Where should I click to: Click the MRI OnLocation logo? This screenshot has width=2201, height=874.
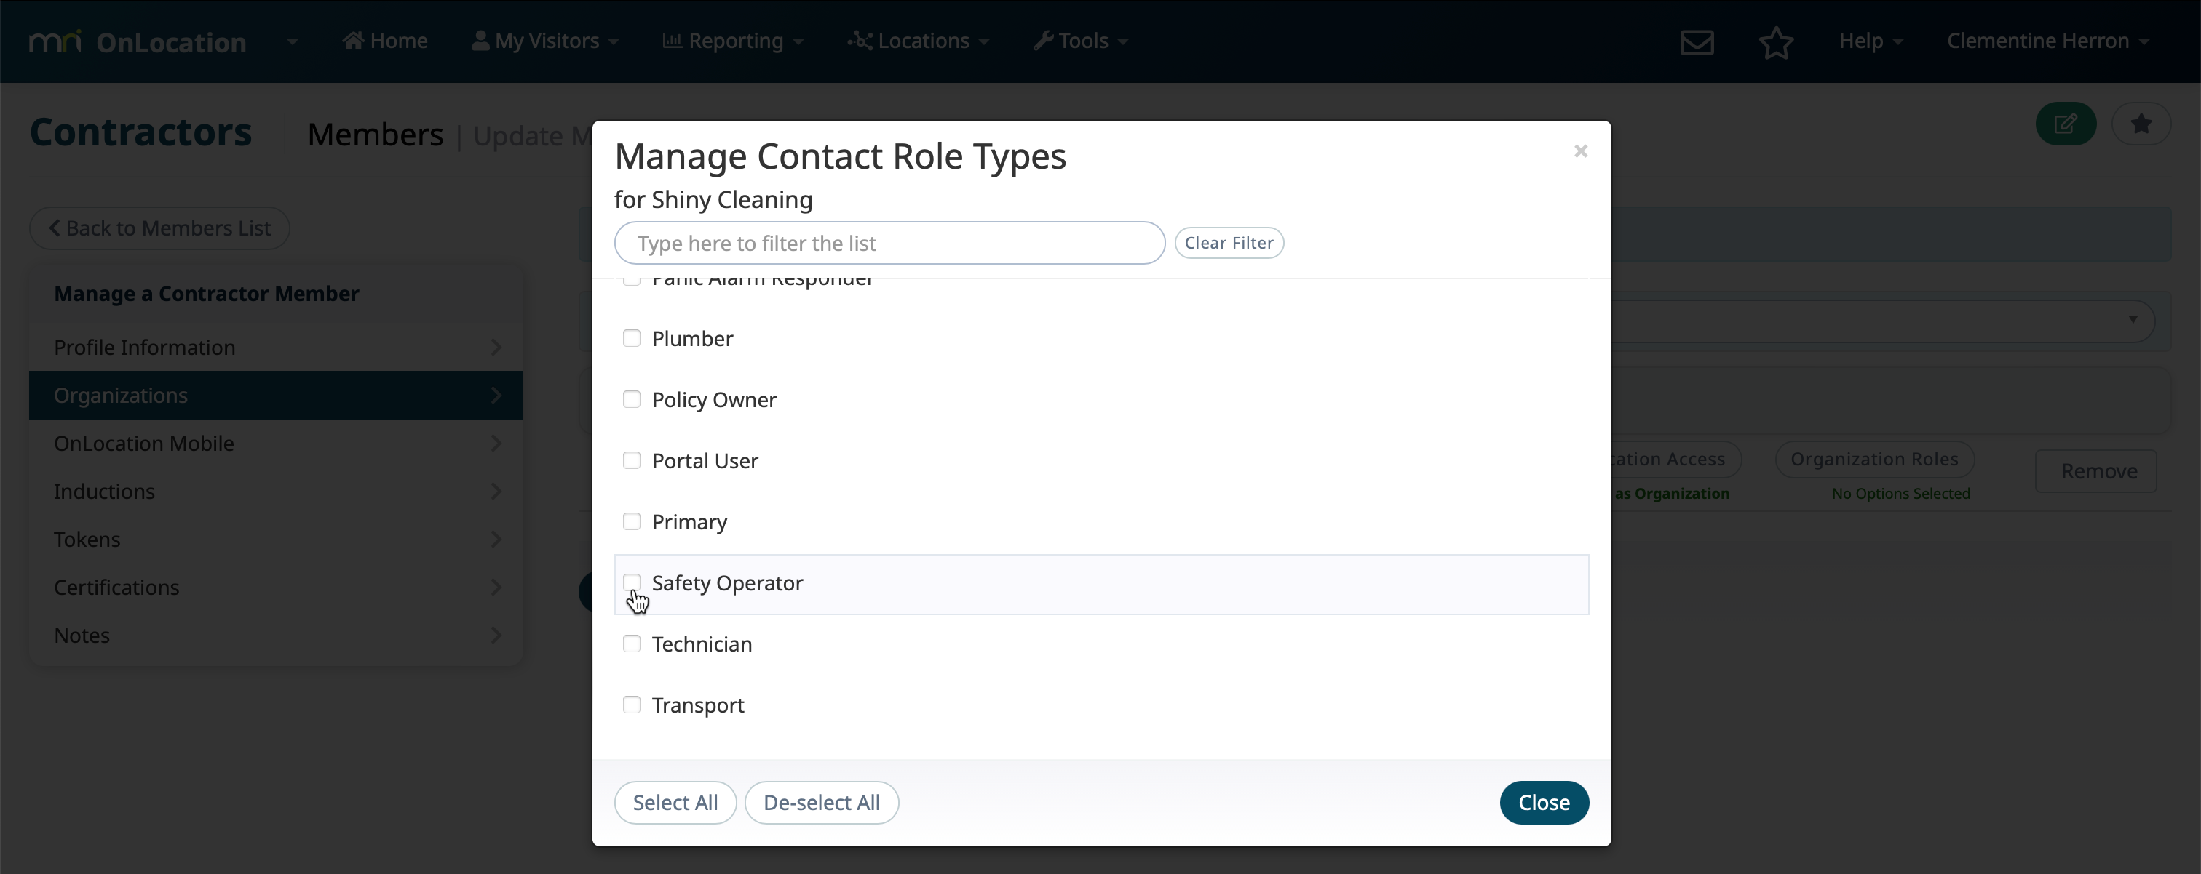(x=138, y=42)
